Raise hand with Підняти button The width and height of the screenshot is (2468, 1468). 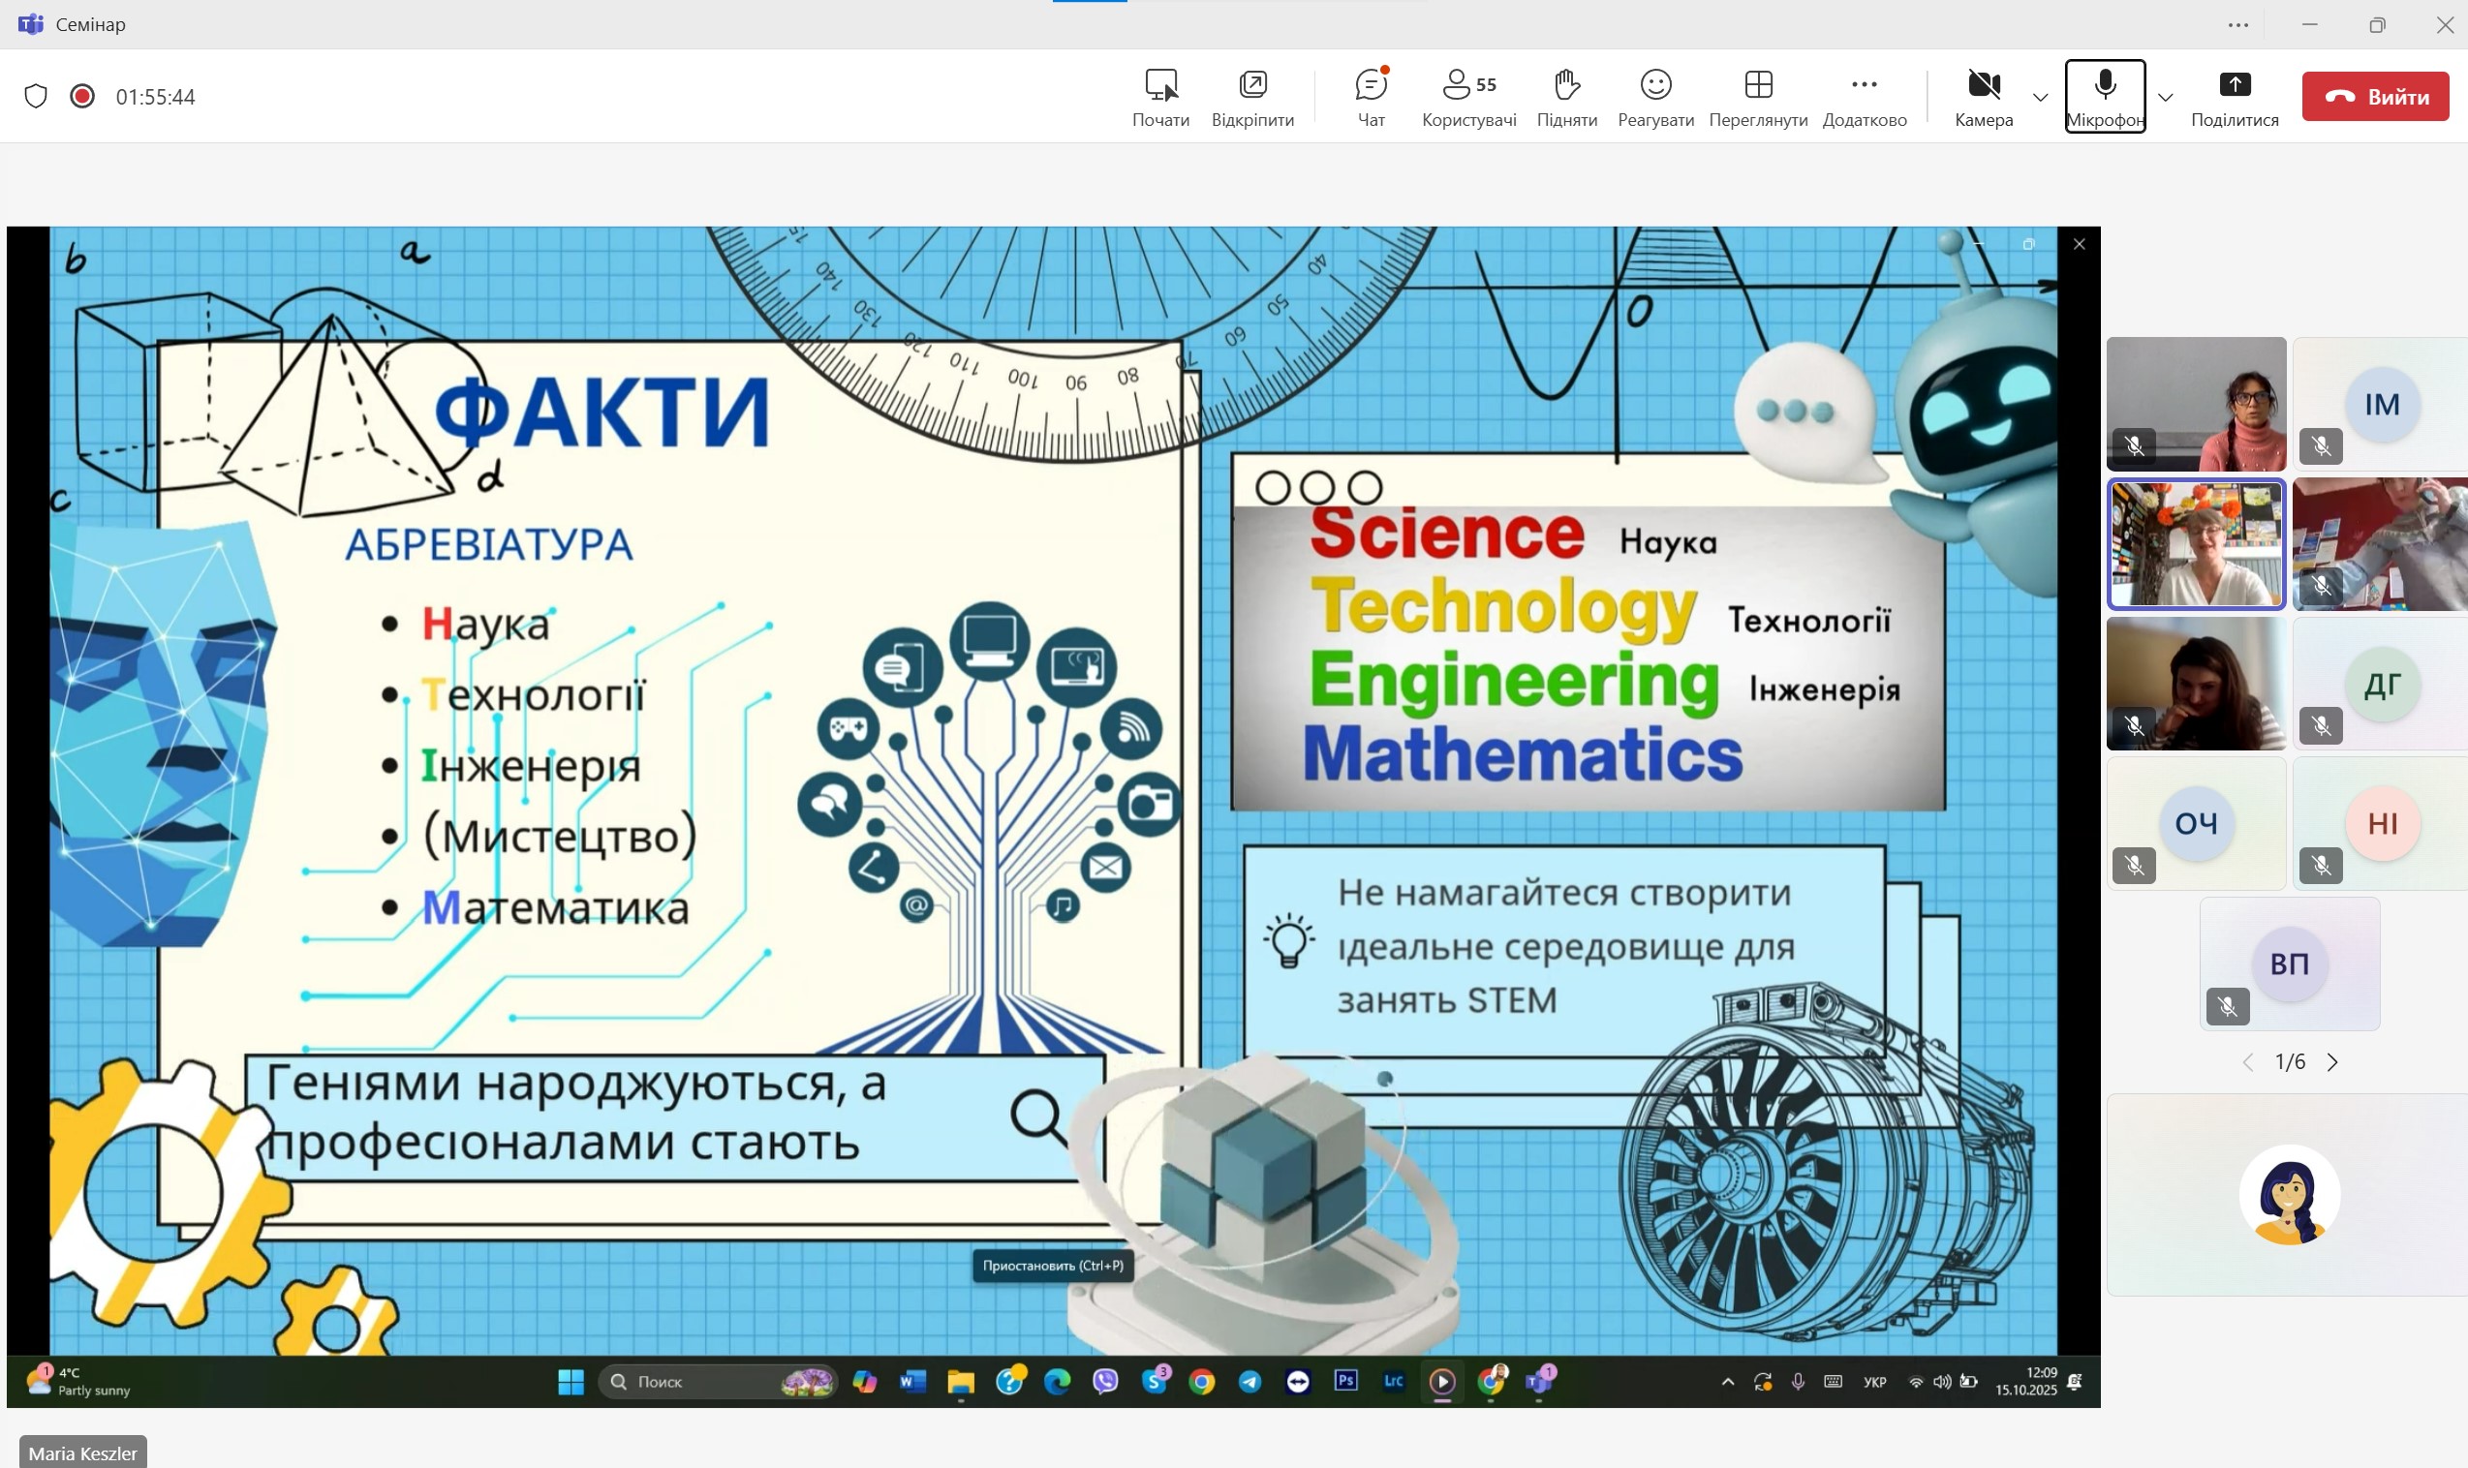click(1566, 96)
